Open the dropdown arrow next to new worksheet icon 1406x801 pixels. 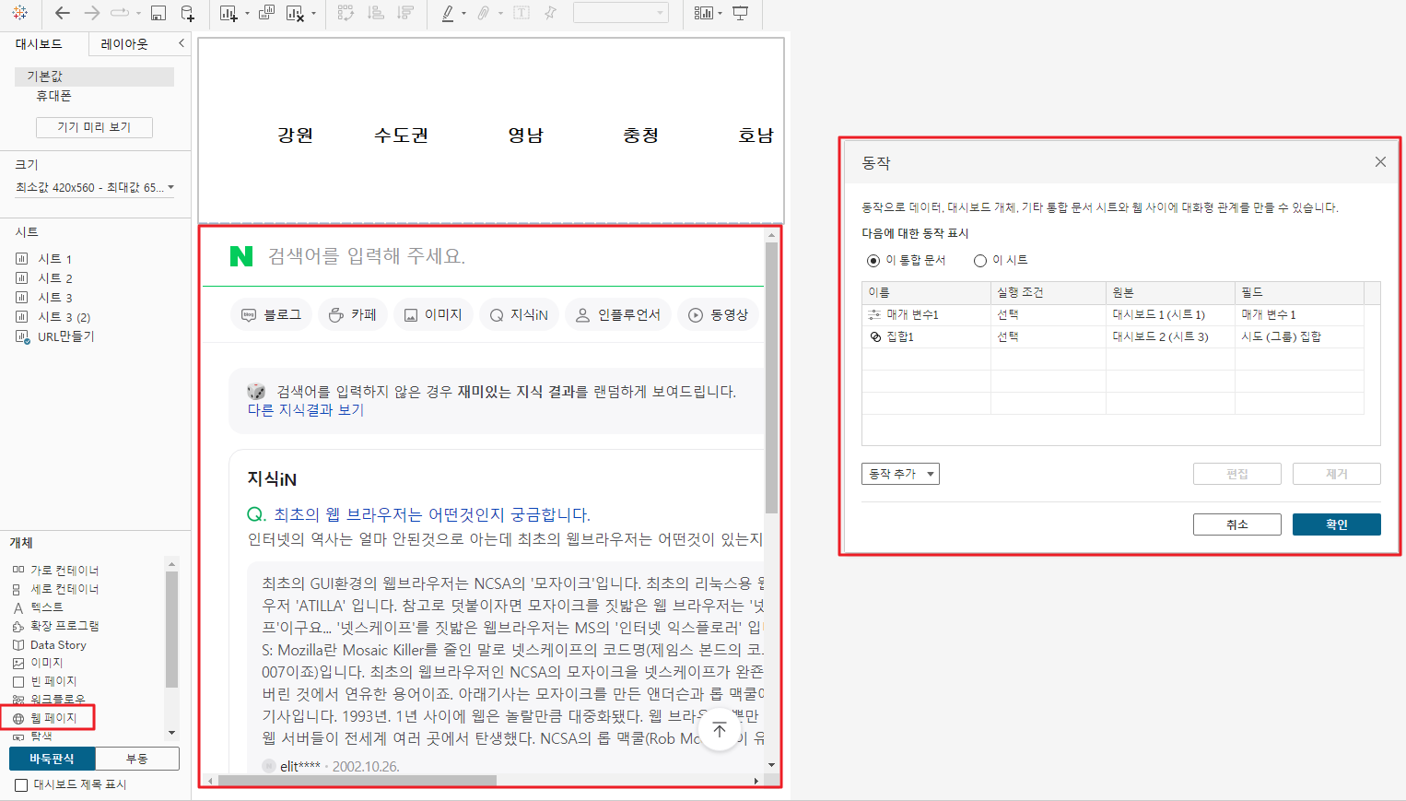coord(247,14)
